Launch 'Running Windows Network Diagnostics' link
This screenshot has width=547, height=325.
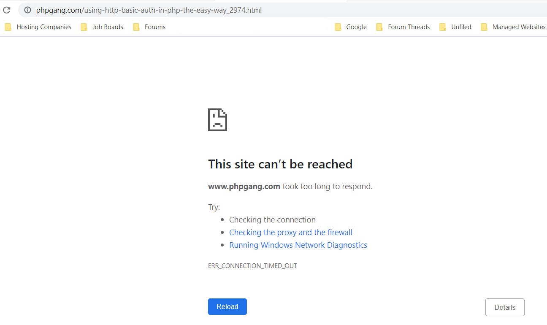(x=298, y=245)
